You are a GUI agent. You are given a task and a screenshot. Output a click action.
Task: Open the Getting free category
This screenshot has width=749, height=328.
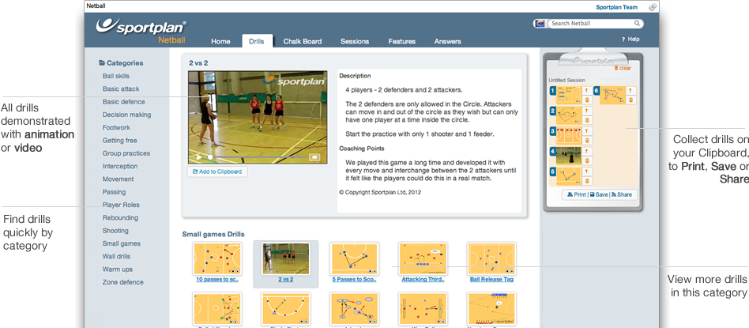[x=119, y=141]
